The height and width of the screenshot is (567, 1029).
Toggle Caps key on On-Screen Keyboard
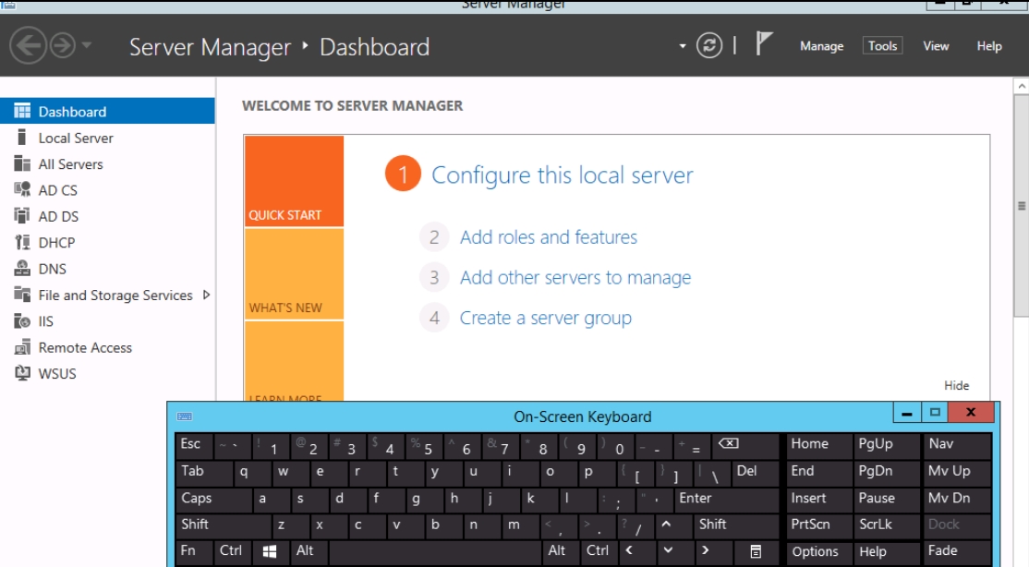212,499
